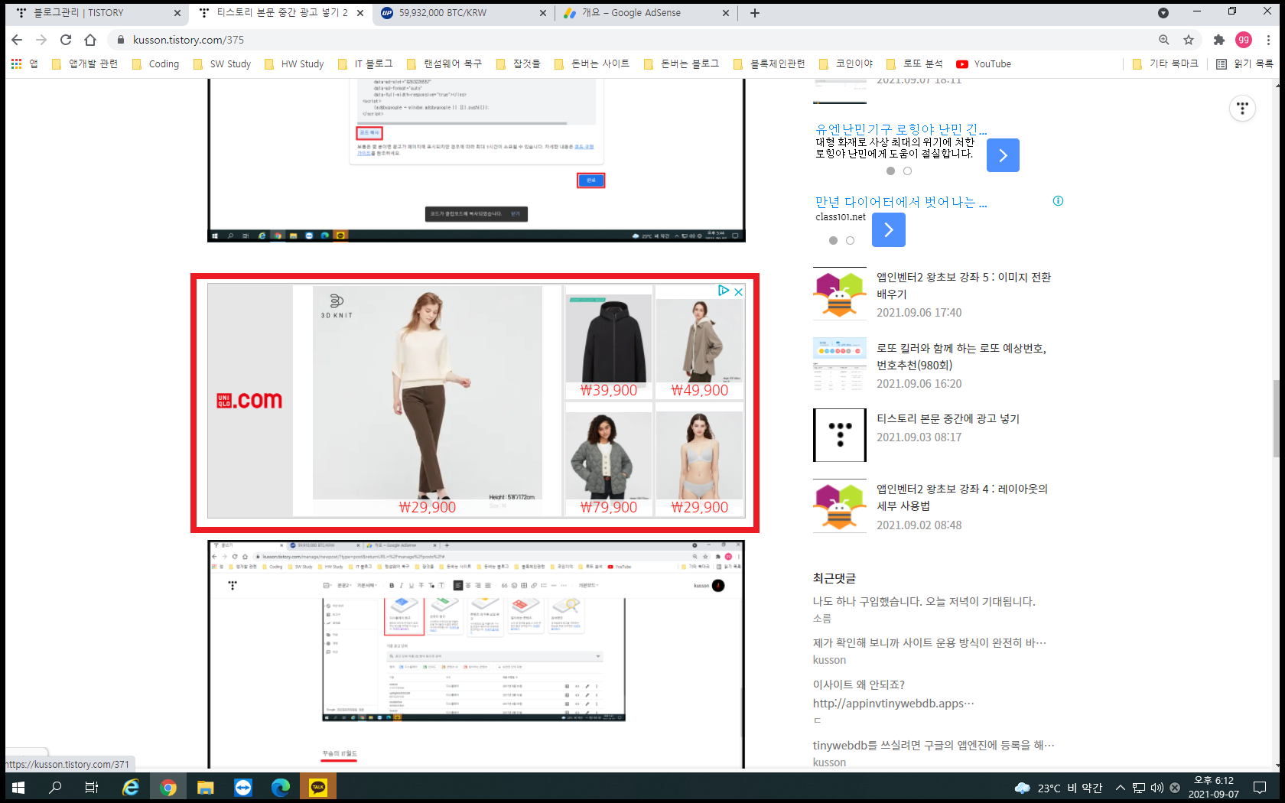Close the BTC/KRW tab

point(543,13)
